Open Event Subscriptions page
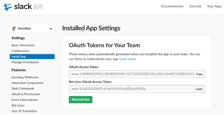224x115 pixels. [25, 100]
